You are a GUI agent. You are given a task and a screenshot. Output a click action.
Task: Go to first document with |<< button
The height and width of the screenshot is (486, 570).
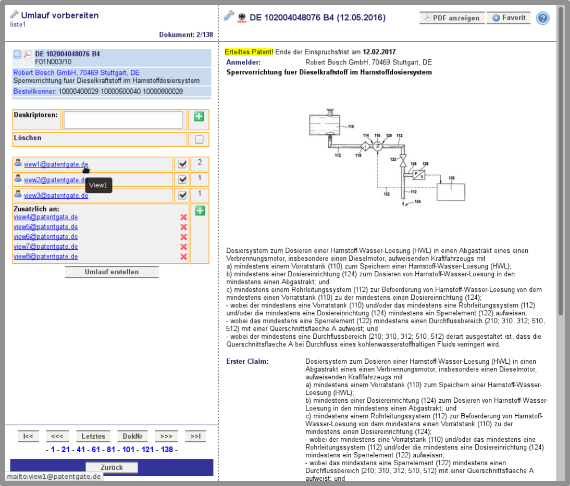(x=28, y=436)
